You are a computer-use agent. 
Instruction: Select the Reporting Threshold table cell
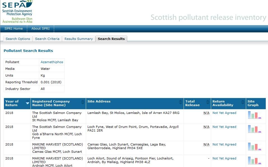pos(21,82)
